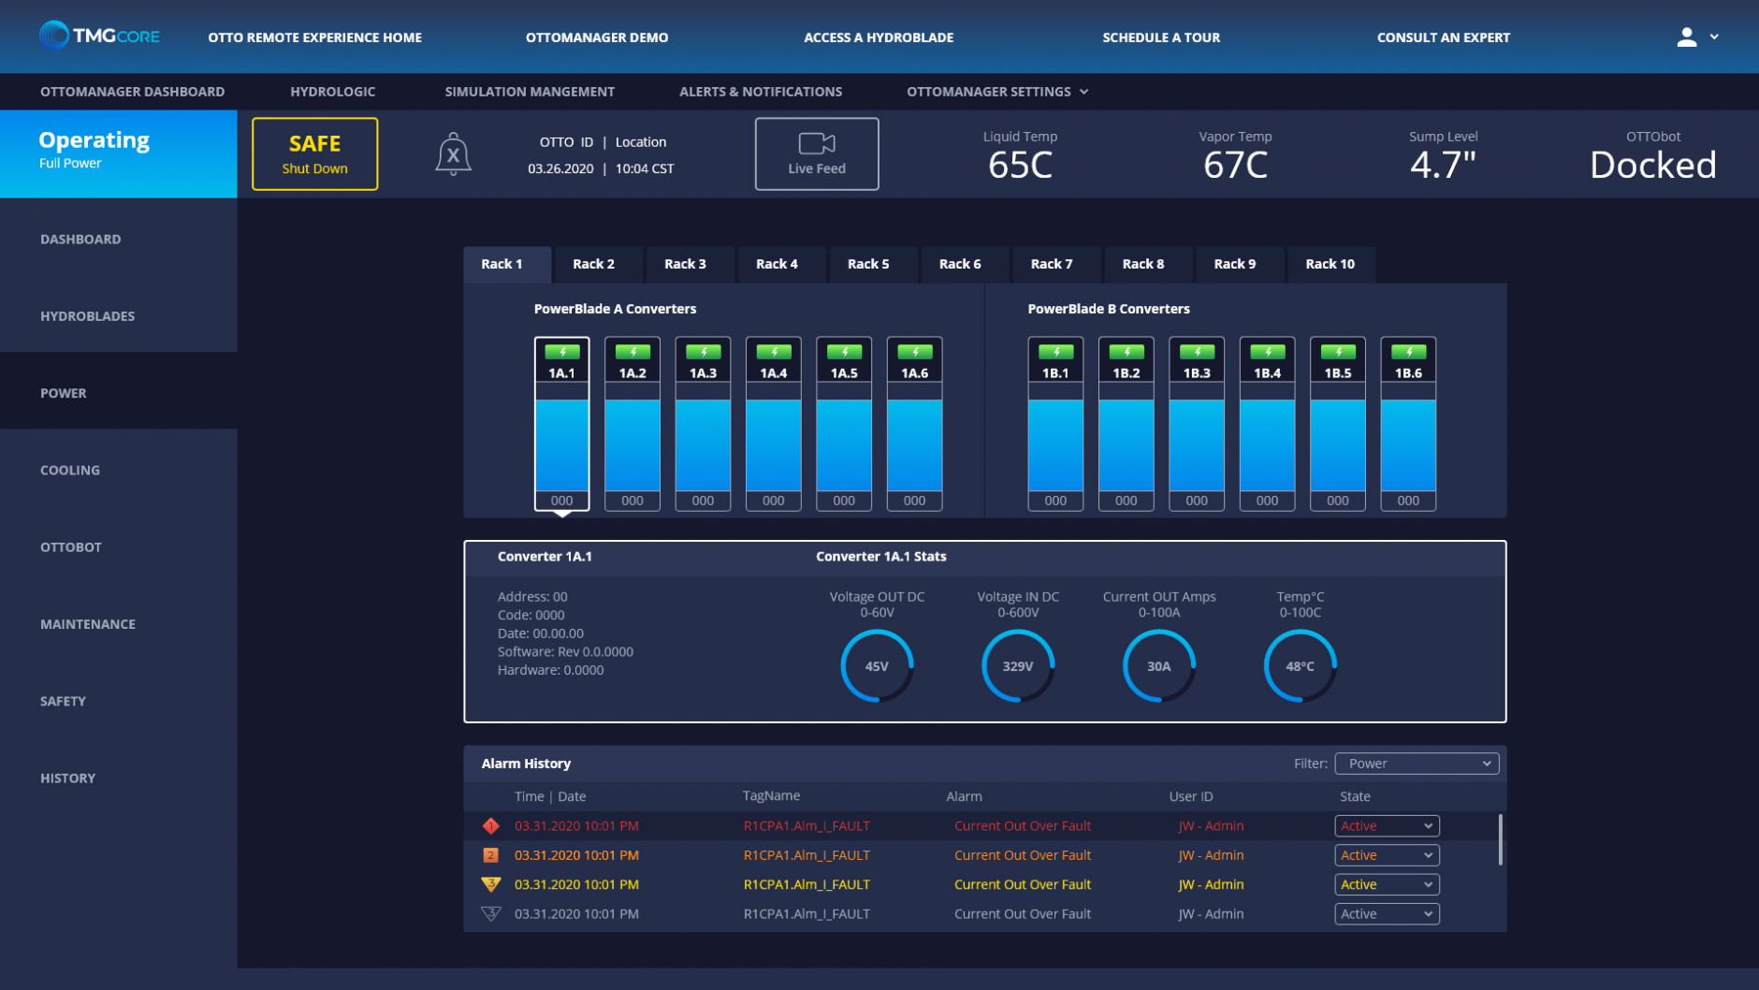The width and height of the screenshot is (1759, 990).
Task: Click the Voltage OUT DC 45V gauge
Action: (x=877, y=666)
